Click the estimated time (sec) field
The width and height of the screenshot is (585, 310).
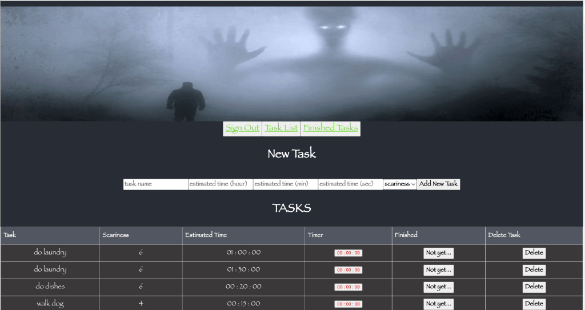[x=350, y=184]
